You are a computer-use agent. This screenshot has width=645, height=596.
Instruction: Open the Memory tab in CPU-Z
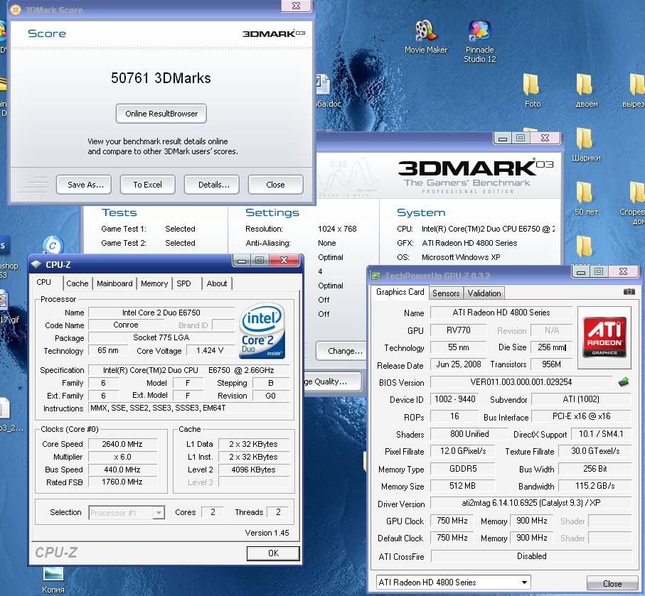click(154, 283)
